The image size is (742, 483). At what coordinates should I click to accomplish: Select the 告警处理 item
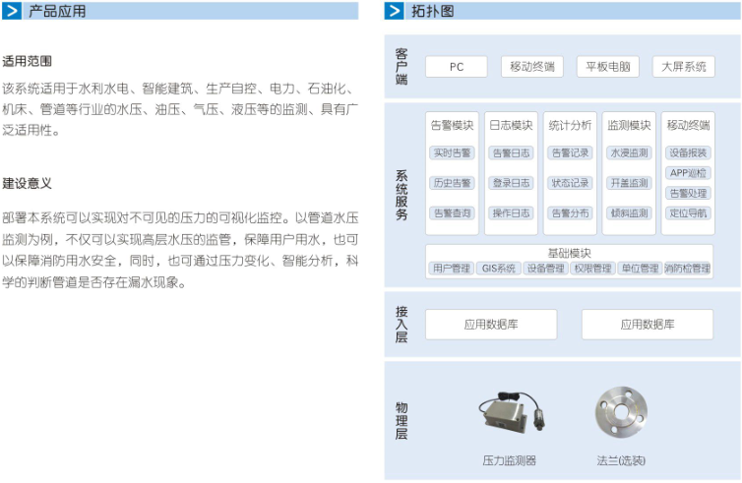pyautogui.click(x=688, y=193)
